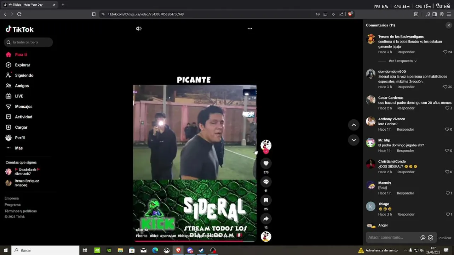454x255 pixels.
Task: Expand the Empresa footer section
Action: click(x=12, y=198)
